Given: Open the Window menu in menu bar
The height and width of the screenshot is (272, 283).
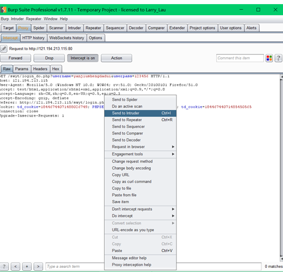Looking at the screenshot, I should tap(51, 19).
